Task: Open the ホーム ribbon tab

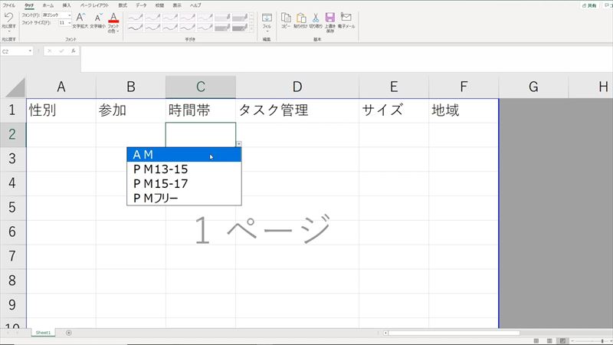Action: [48, 5]
